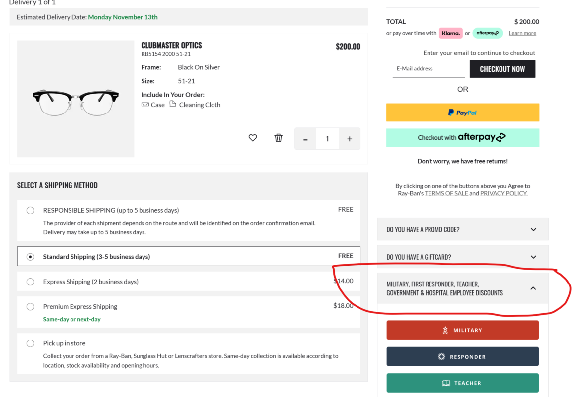Increase quantity with plus button
Viewport: 572px width, 397px height.
point(350,139)
